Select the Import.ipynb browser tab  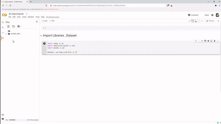click(x=15, y=2)
